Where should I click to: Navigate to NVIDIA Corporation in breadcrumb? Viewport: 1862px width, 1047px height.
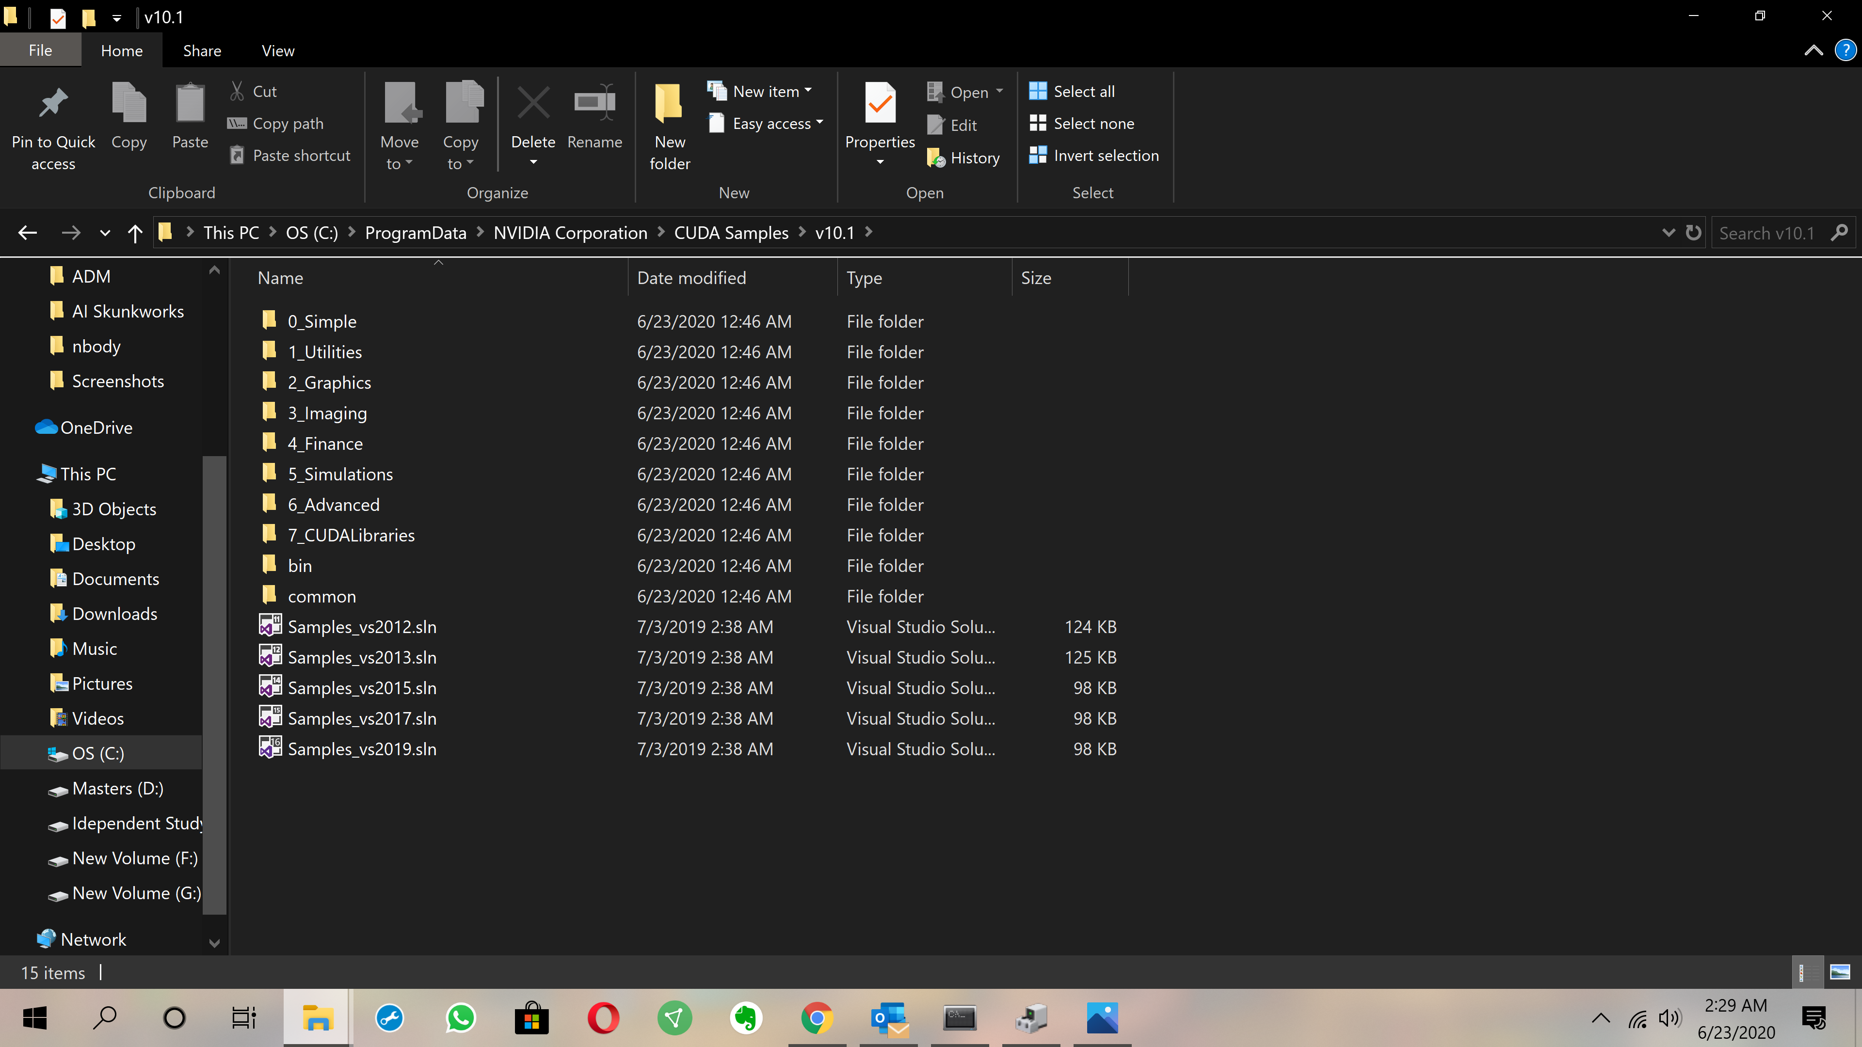tap(570, 233)
